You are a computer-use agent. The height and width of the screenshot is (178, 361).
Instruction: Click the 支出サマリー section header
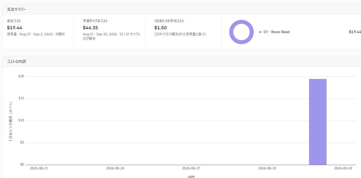17,9
